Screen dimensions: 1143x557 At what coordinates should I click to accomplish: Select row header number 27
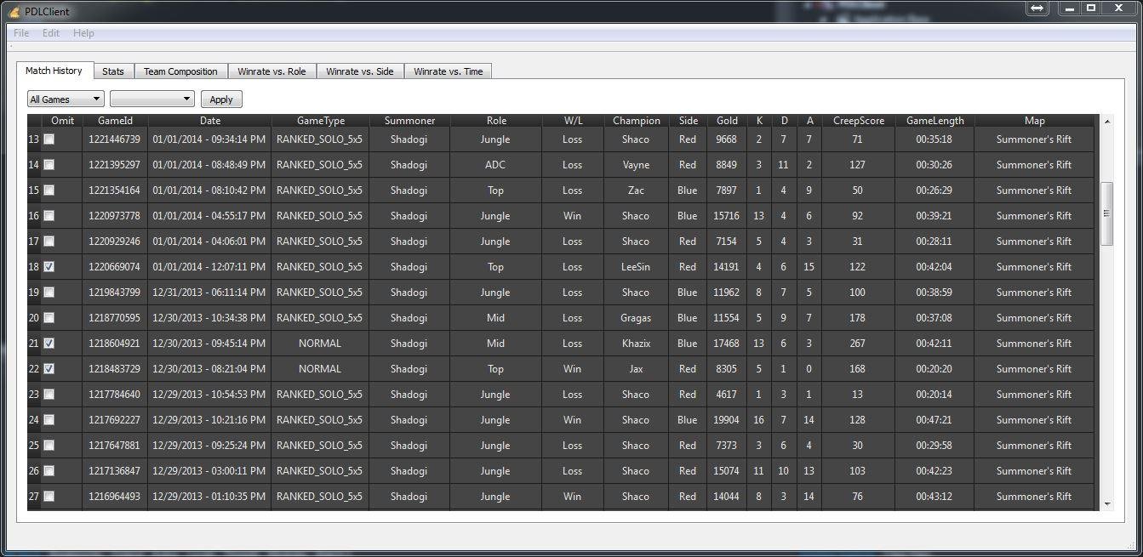click(x=34, y=497)
